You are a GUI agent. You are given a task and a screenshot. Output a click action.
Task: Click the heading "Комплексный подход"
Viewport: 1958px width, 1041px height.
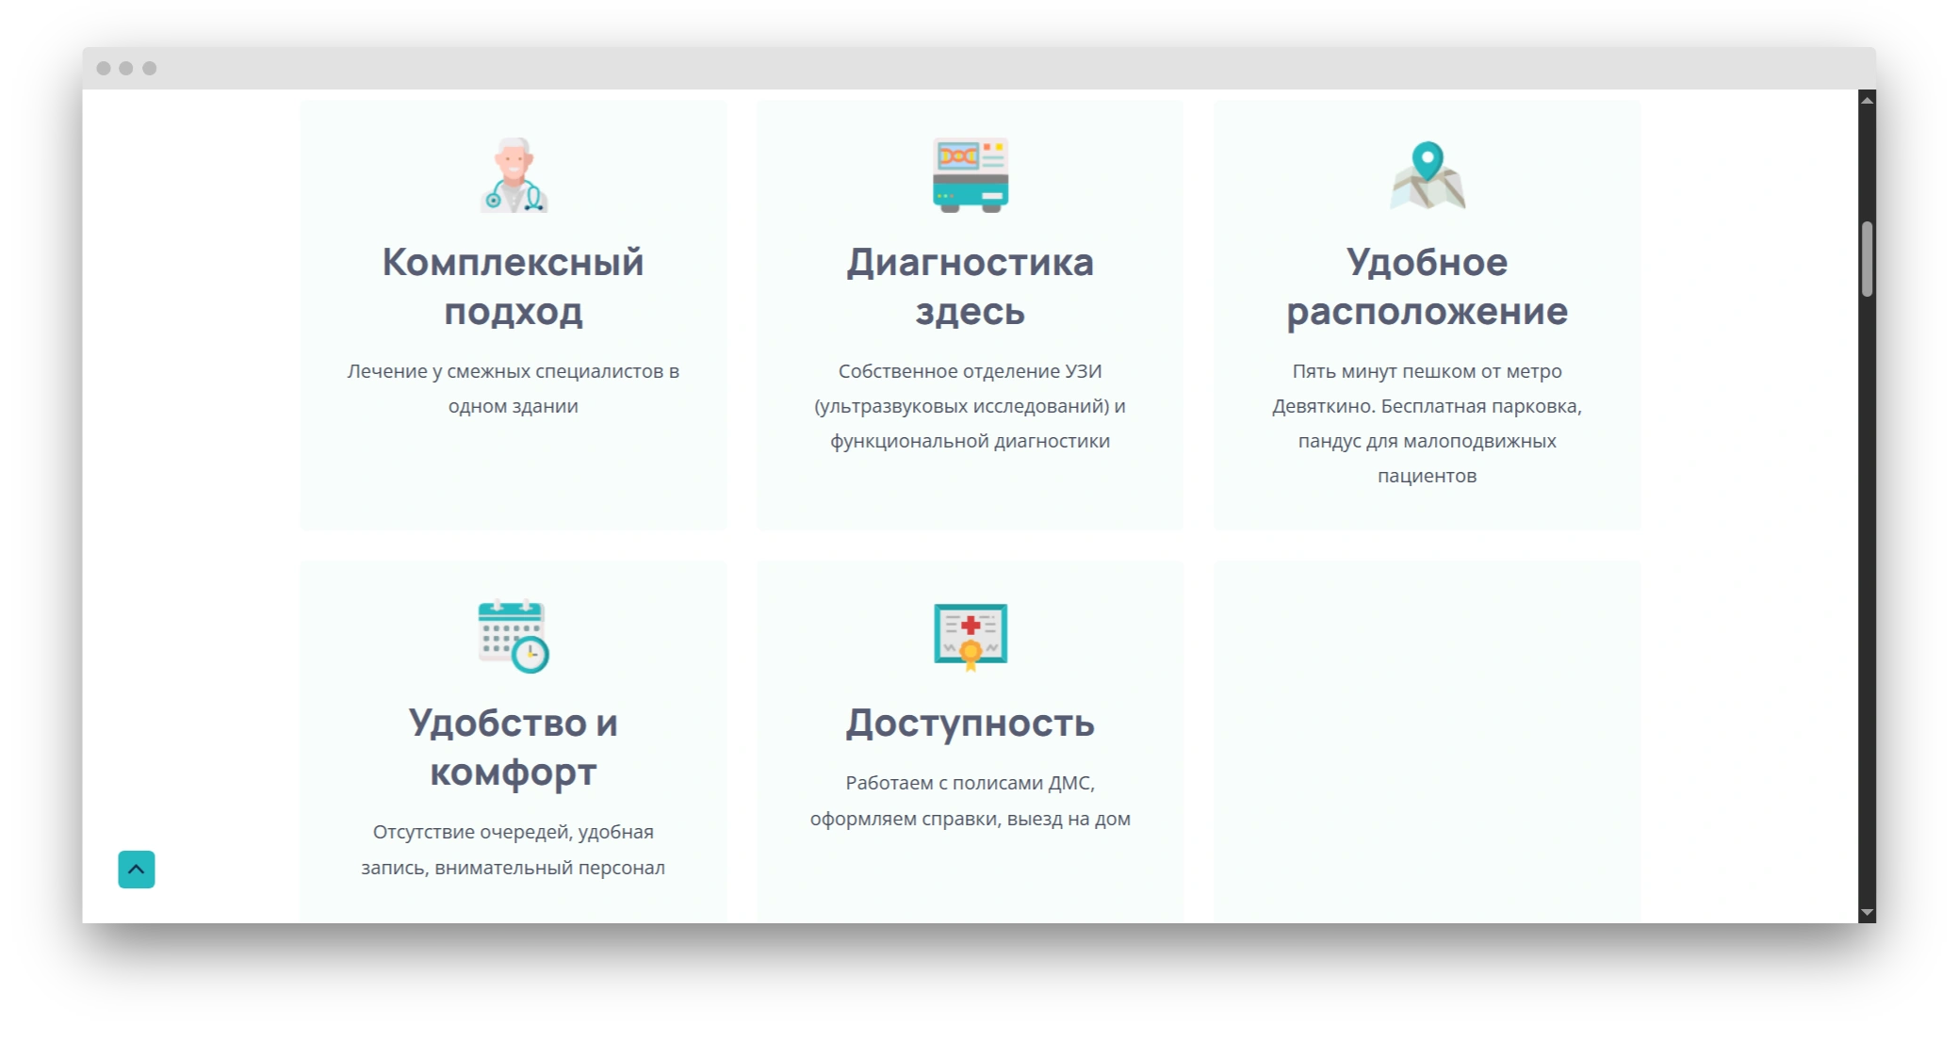click(x=514, y=286)
